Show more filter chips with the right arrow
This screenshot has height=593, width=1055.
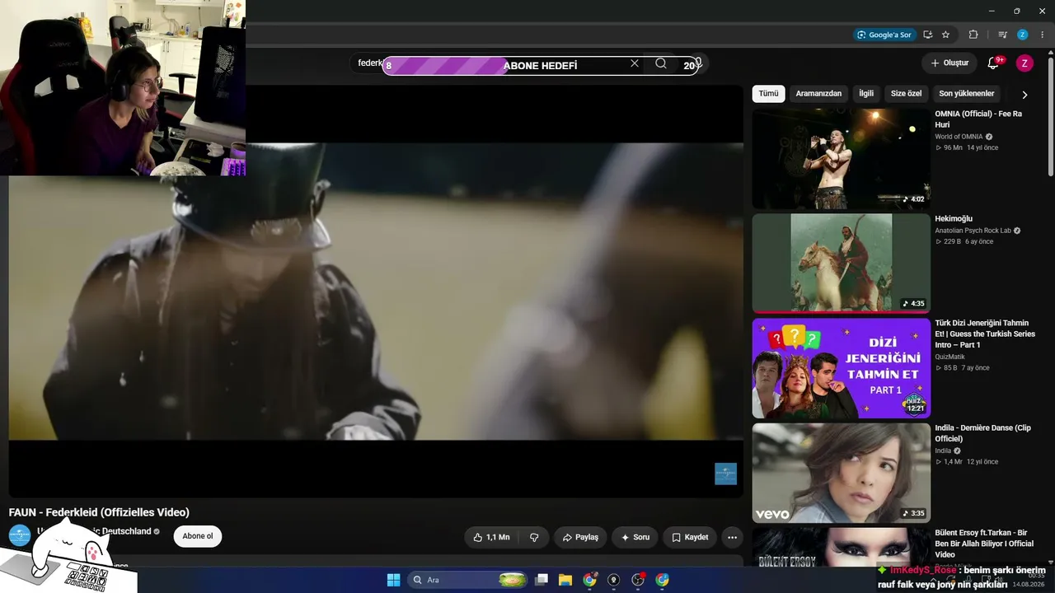point(1025,95)
